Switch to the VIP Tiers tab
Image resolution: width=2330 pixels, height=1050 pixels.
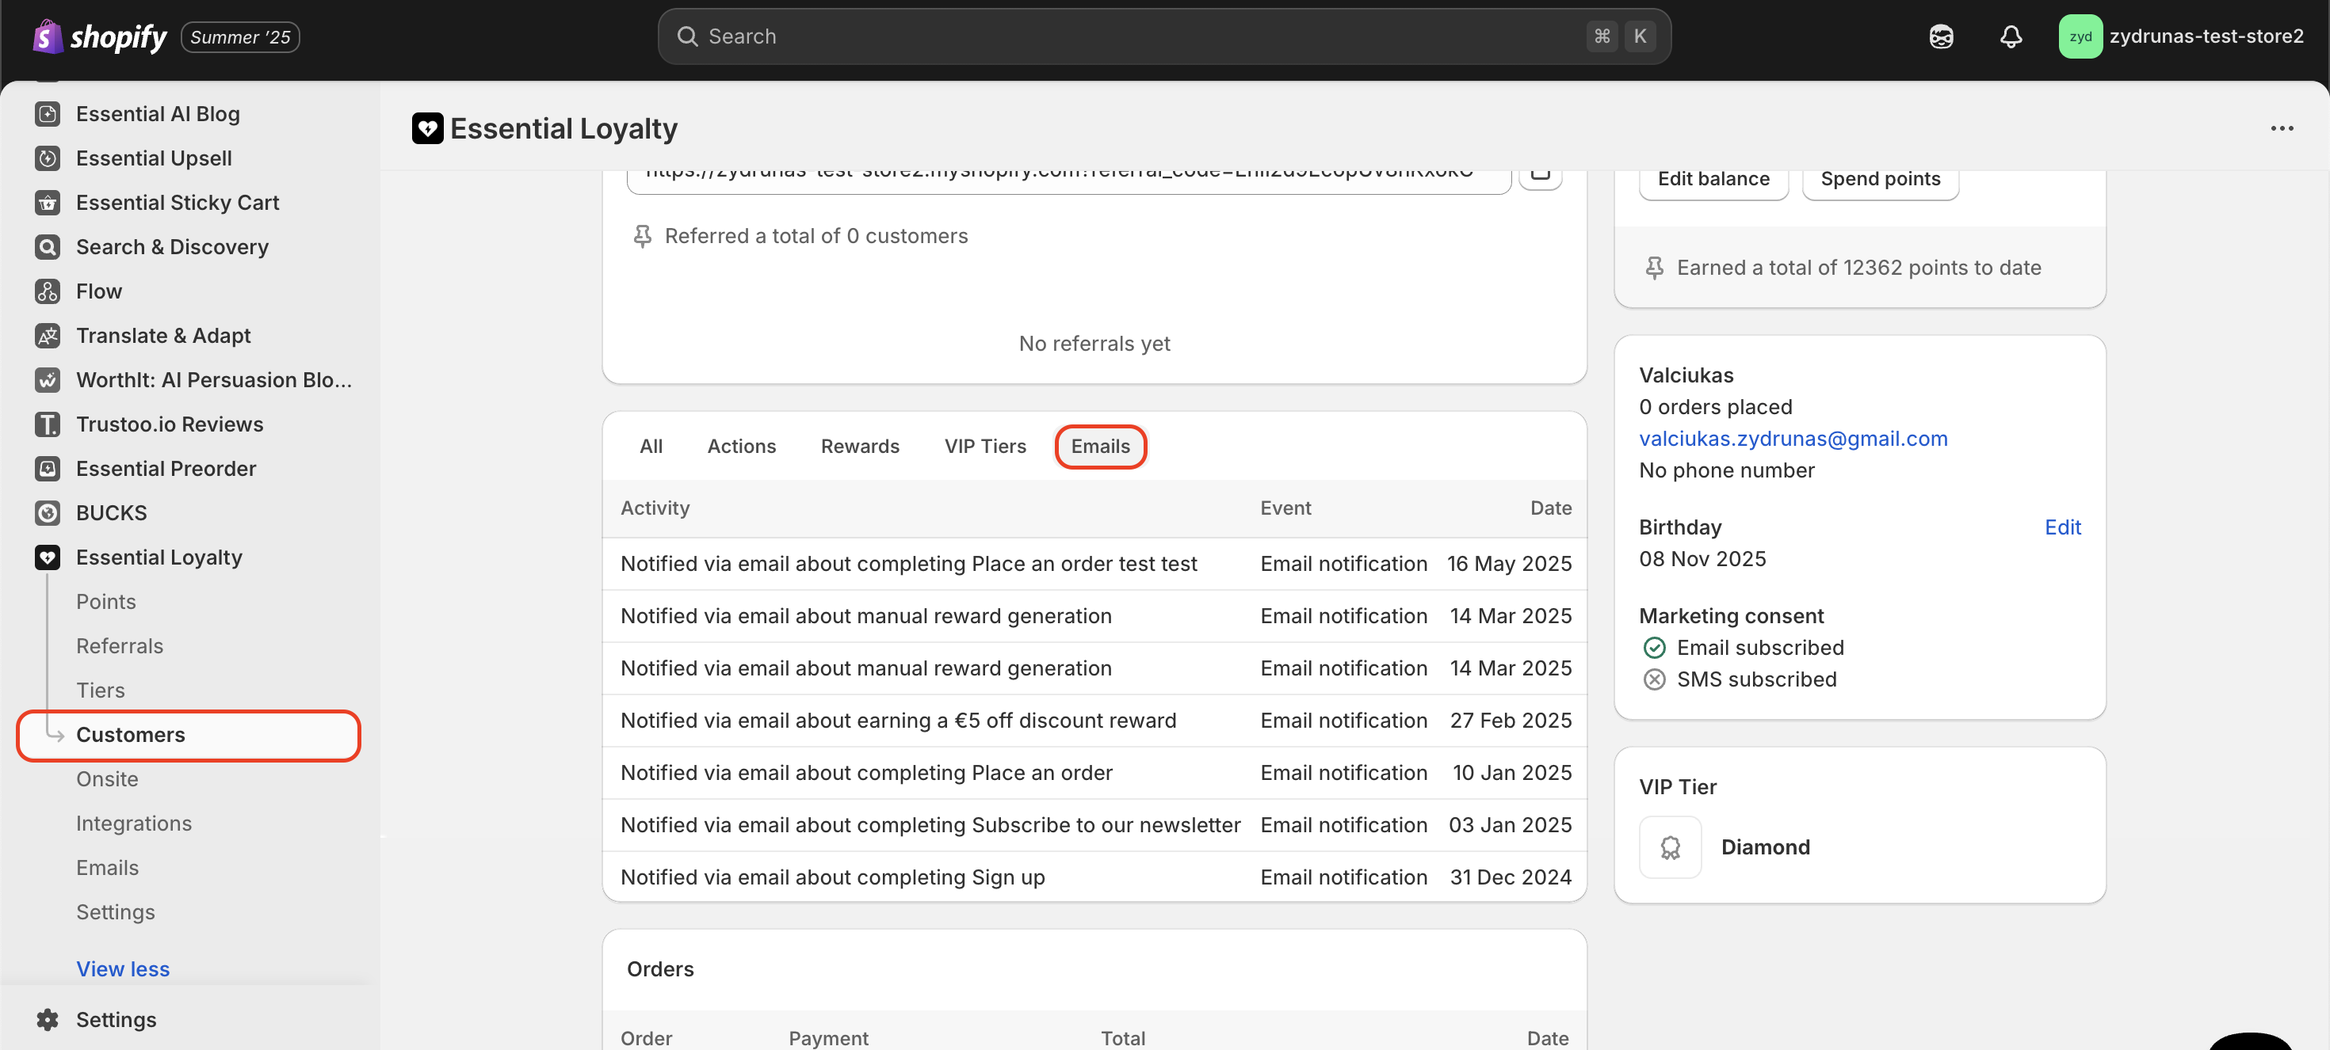click(x=985, y=446)
